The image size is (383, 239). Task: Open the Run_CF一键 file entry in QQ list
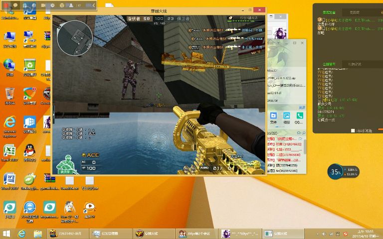tap(287, 86)
